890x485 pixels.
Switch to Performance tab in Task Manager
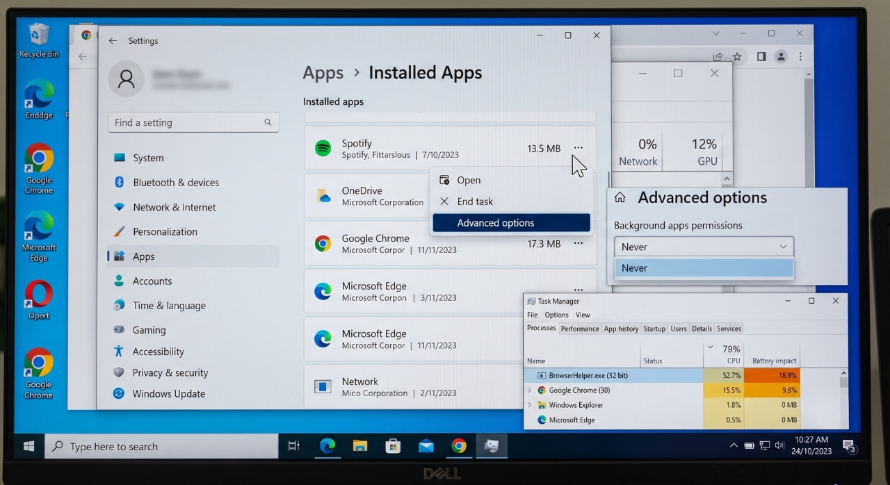pos(580,329)
